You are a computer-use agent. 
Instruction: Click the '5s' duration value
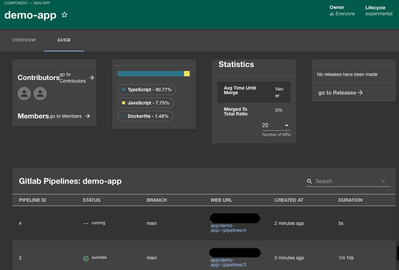pos(341,223)
